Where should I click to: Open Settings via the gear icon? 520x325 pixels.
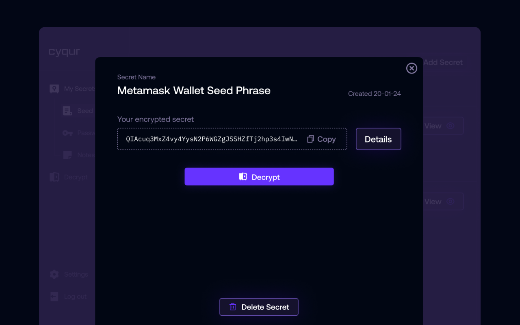(x=54, y=274)
